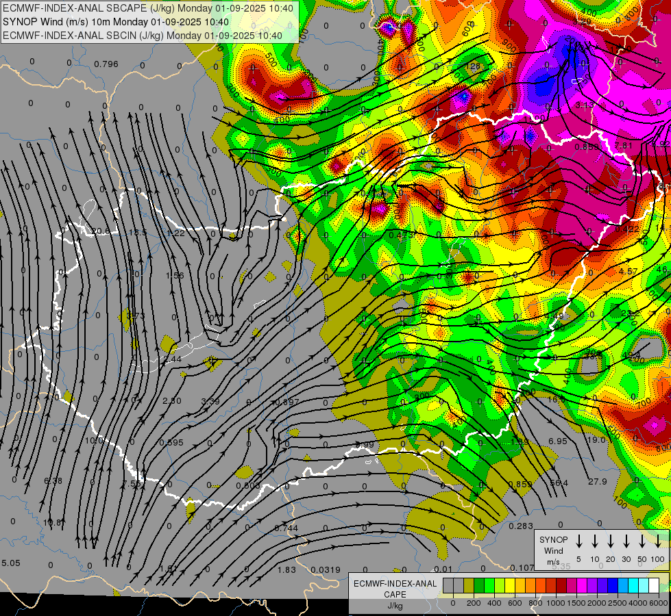Click the 1000 tick label on CAPE colorbar
This screenshot has height=616, width=671.
(556, 603)
